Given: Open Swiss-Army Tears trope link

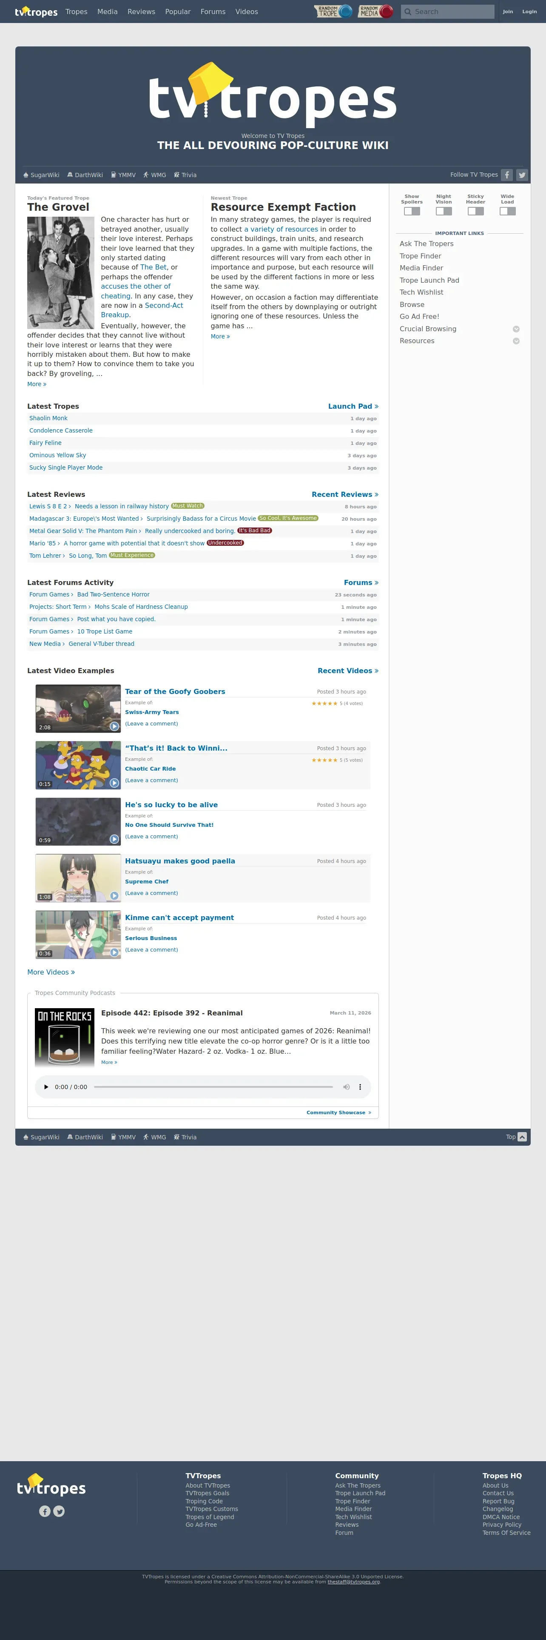Looking at the screenshot, I should pyautogui.click(x=152, y=712).
